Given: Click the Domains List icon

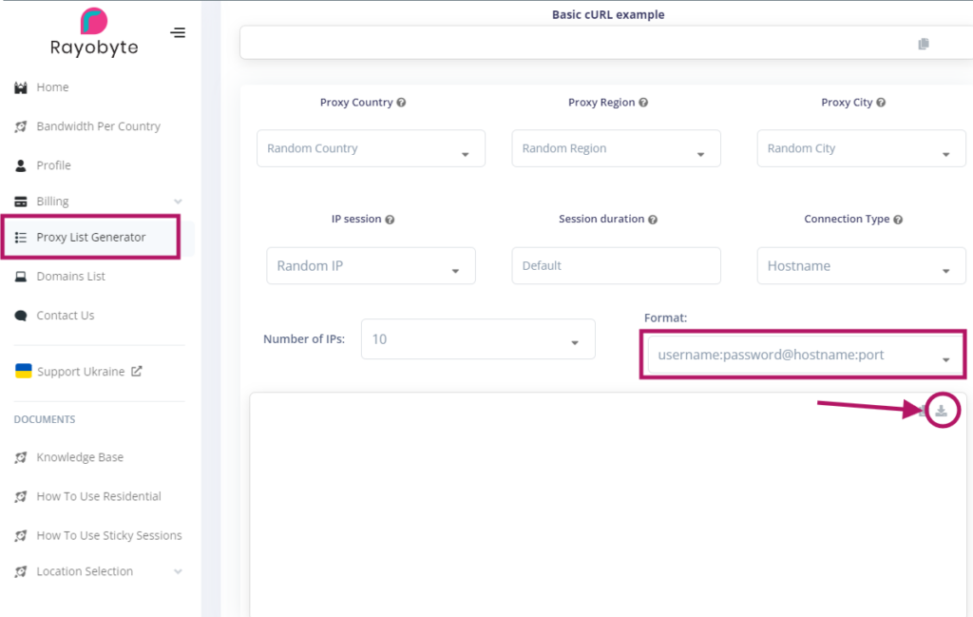Looking at the screenshot, I should (x=20, y=276).
